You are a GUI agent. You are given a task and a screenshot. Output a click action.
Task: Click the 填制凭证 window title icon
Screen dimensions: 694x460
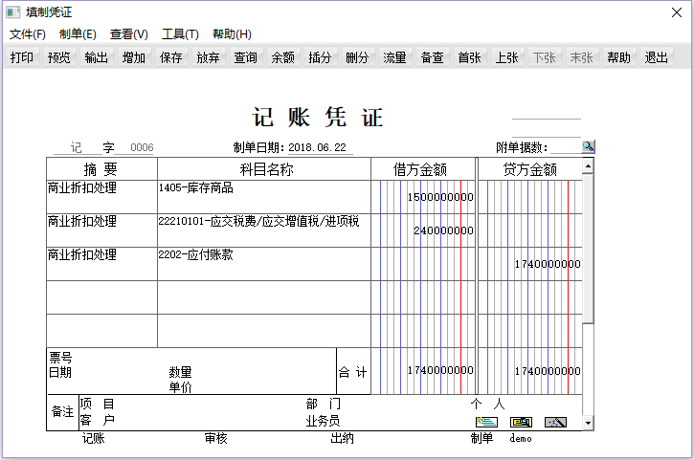12,12
